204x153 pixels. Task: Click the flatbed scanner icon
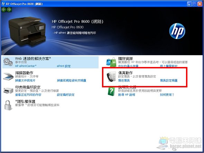(x=8, y=77)
